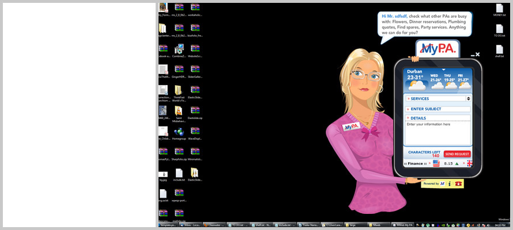The height and width of the screenshot is (230, 513).
Task: Select Wednesday weather forecast
Action: tap(436, 82)
